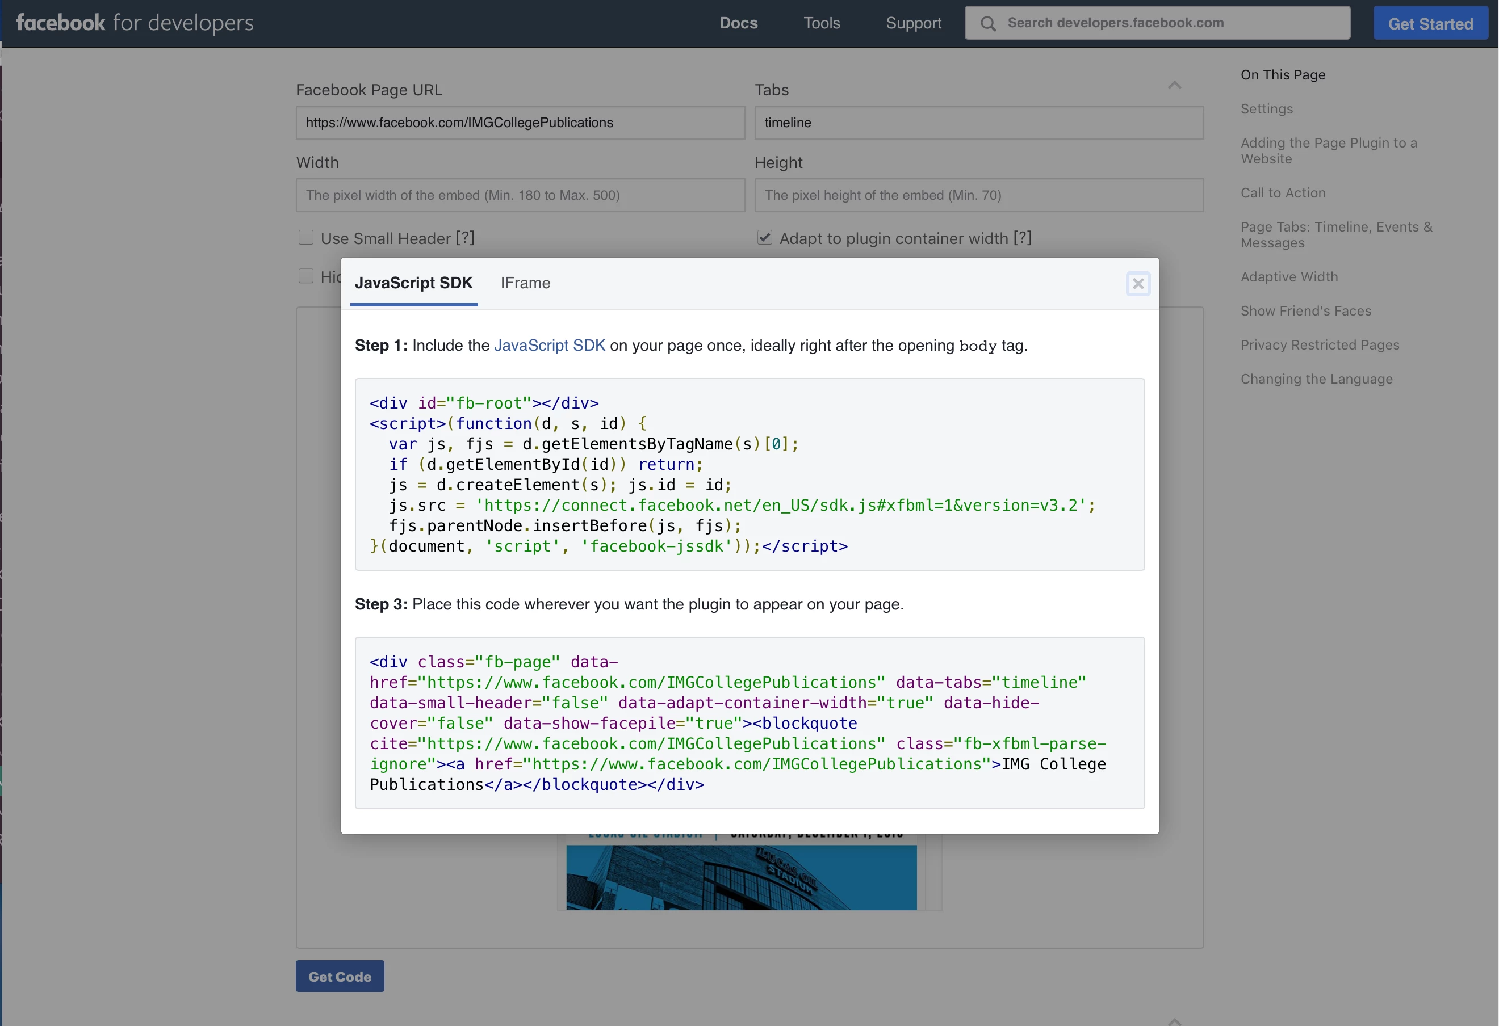Follow the JavaScript SDK hyperlink in Step 1

549,346
